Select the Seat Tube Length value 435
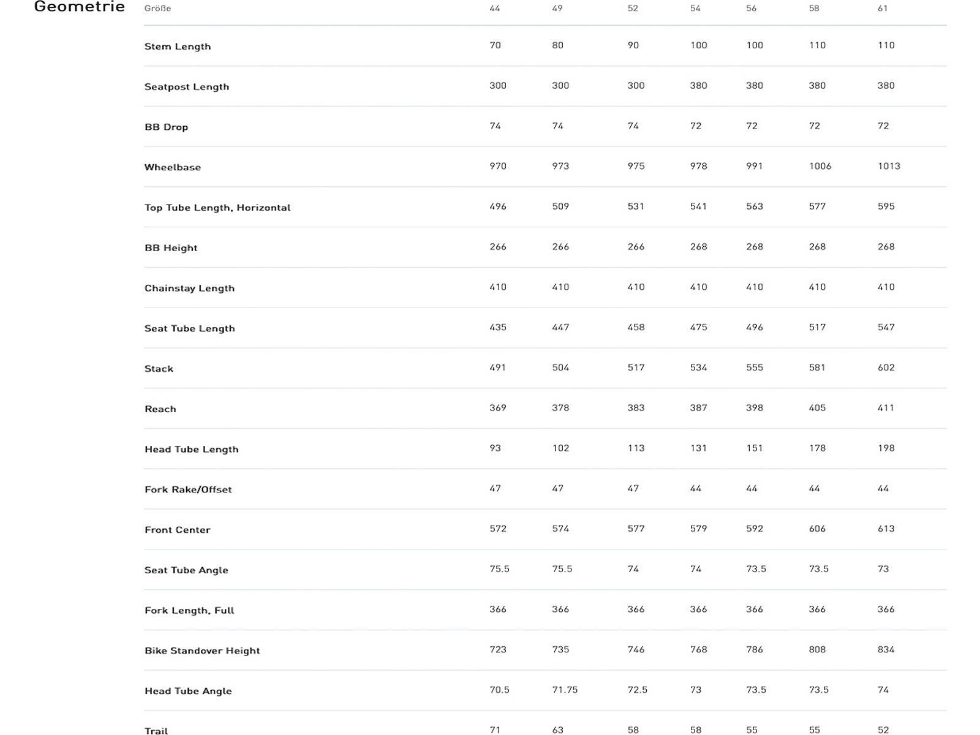The width and height of the screenshot is (980, 735). click(498, 327)
